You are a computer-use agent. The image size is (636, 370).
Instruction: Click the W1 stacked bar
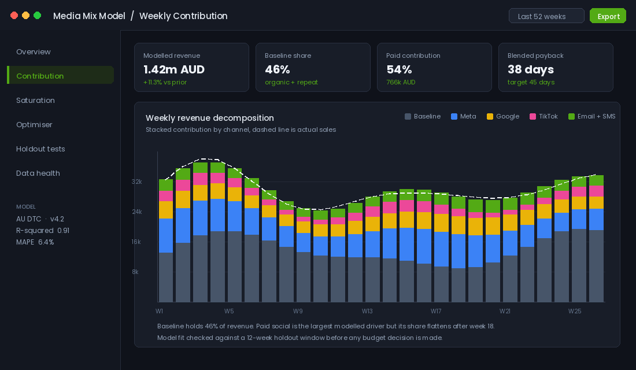[x=166, y=240]
